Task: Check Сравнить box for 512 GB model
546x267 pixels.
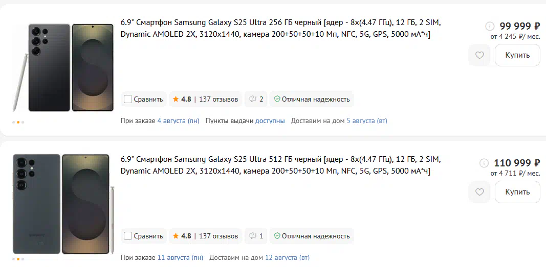Action: coord(128,236)
